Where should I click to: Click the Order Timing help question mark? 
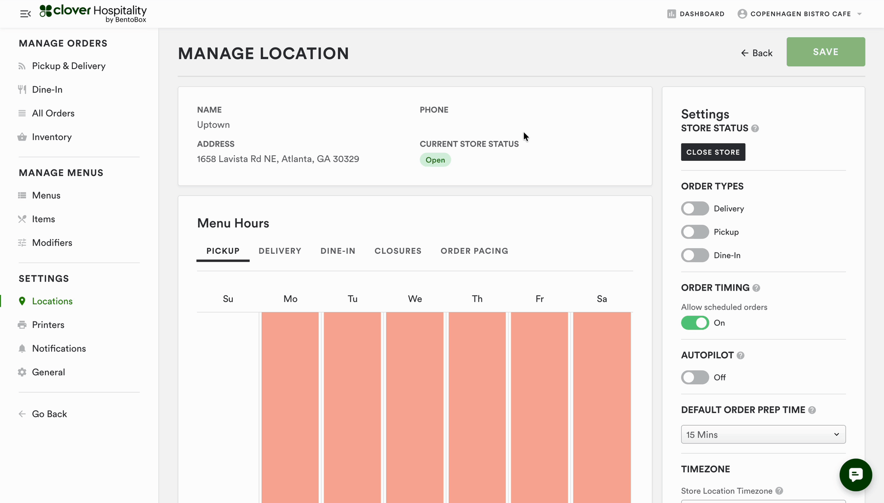756,288
